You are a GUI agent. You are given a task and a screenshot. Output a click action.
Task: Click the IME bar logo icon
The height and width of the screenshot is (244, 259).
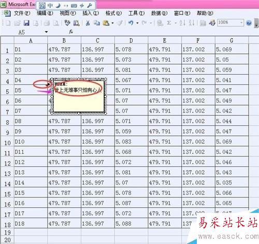pyautogui.click(x=42, y=6)
